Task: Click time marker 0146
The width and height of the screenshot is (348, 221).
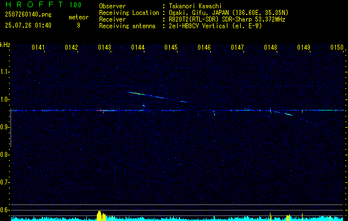Action: coord(204,48)
